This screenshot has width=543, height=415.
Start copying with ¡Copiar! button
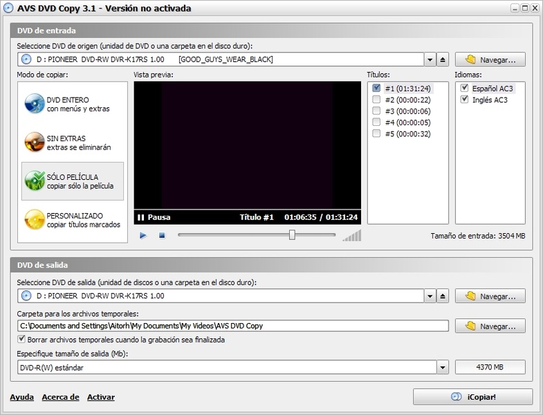[472, 396]
